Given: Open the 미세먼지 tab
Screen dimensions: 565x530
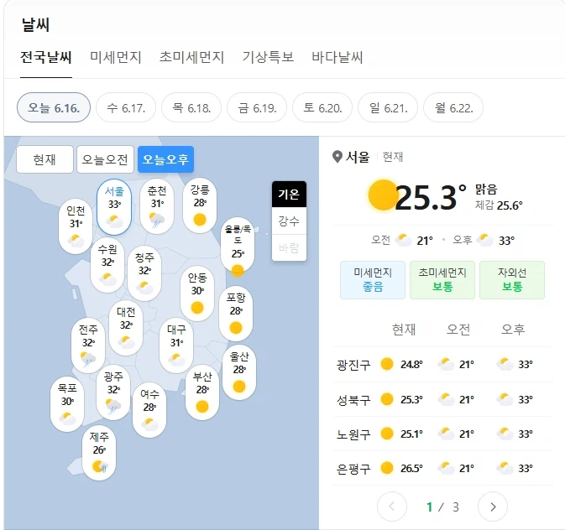Looking at the screenshot, I should (x=116, y=57).
